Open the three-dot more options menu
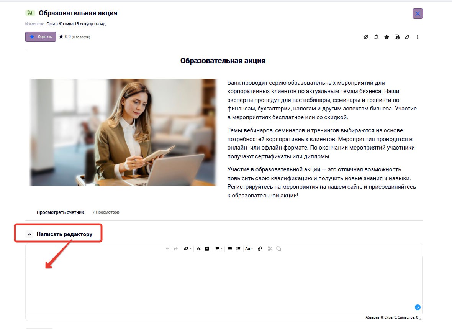Screen dimensions: 452x329 click(418, 37)
